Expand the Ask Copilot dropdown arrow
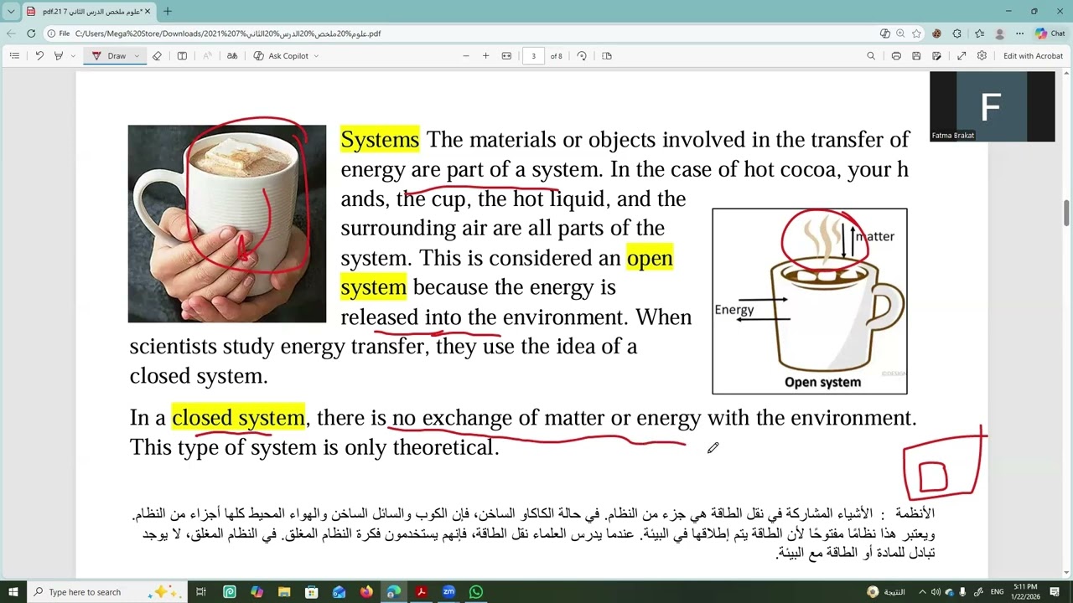The image size is (1073, 603). (316, 56)
